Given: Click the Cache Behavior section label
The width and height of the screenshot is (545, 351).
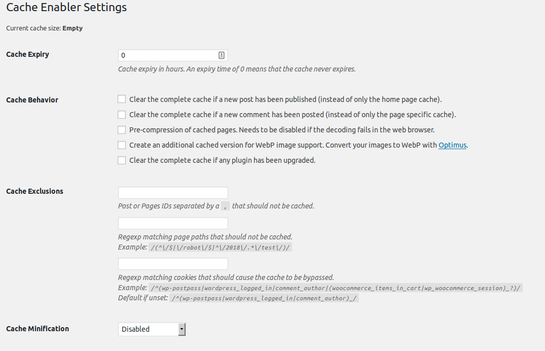Looking at the screenshot, I should click(32, 100).
